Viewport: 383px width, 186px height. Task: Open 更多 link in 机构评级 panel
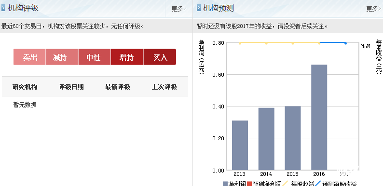coord(179,9)
